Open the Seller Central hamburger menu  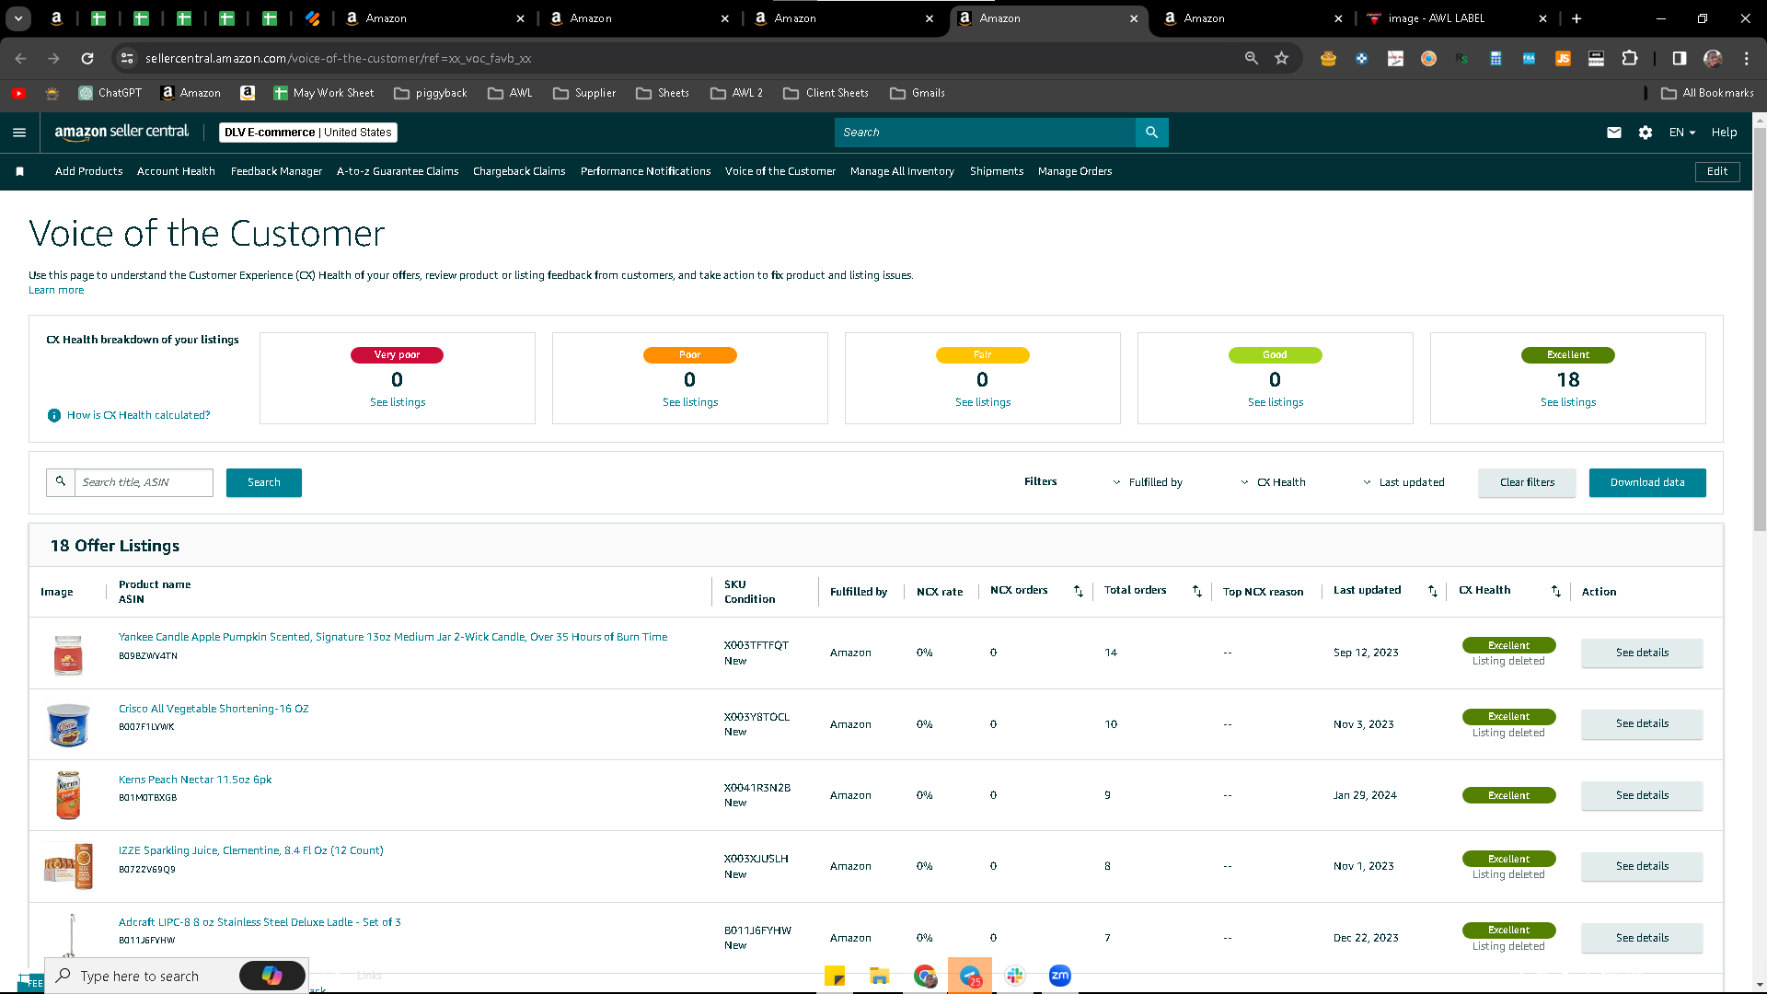pyautogui.click(x=19, y=133)
